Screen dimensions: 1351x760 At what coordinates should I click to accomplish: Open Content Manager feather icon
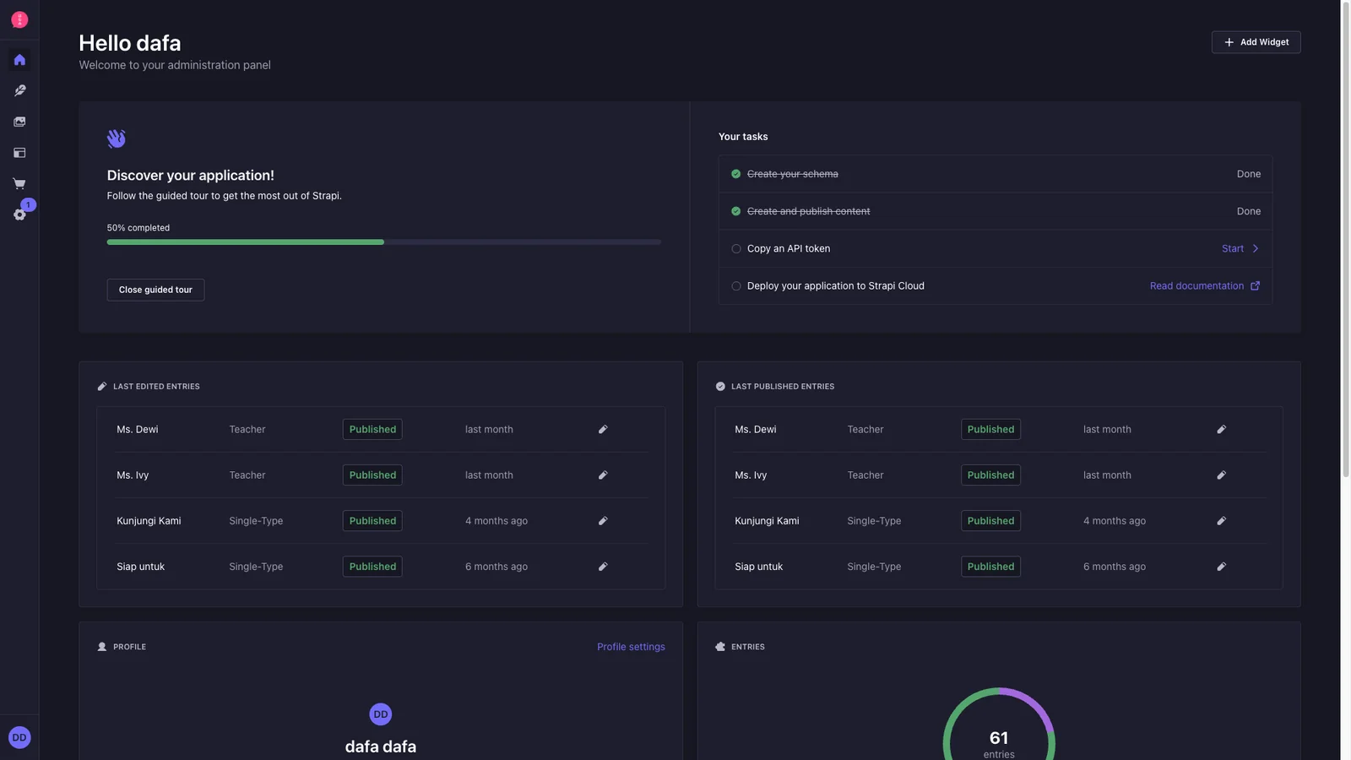[x=19, y=90]
